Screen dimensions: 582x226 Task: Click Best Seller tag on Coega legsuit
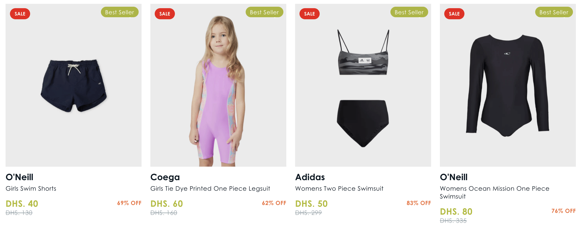pyautogui.click(x=264, y=12)
